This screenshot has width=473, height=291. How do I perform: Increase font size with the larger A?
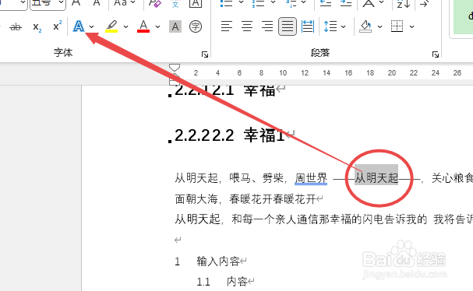coord(76,2)
